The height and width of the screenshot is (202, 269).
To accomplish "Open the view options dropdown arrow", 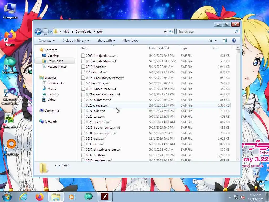I will tap(216, 41).
